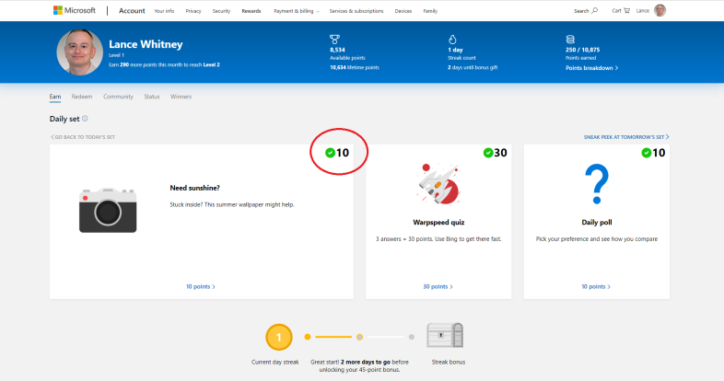This screenshot has width=724, height=381.
Task: Click the 1 day streak count value
Action: [x=455, y=50]
